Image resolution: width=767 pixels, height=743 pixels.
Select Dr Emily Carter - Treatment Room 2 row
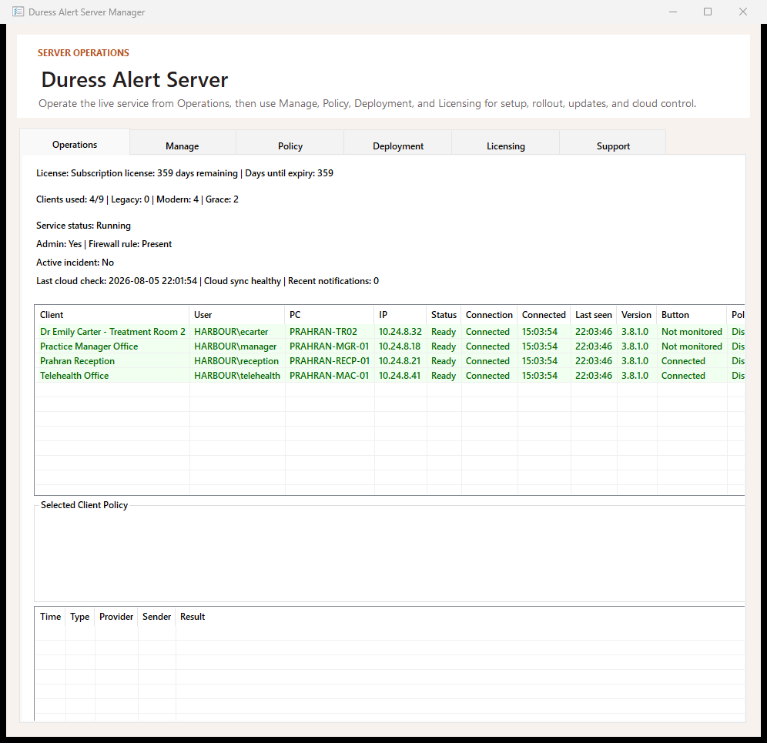click(x=390, y=332)
